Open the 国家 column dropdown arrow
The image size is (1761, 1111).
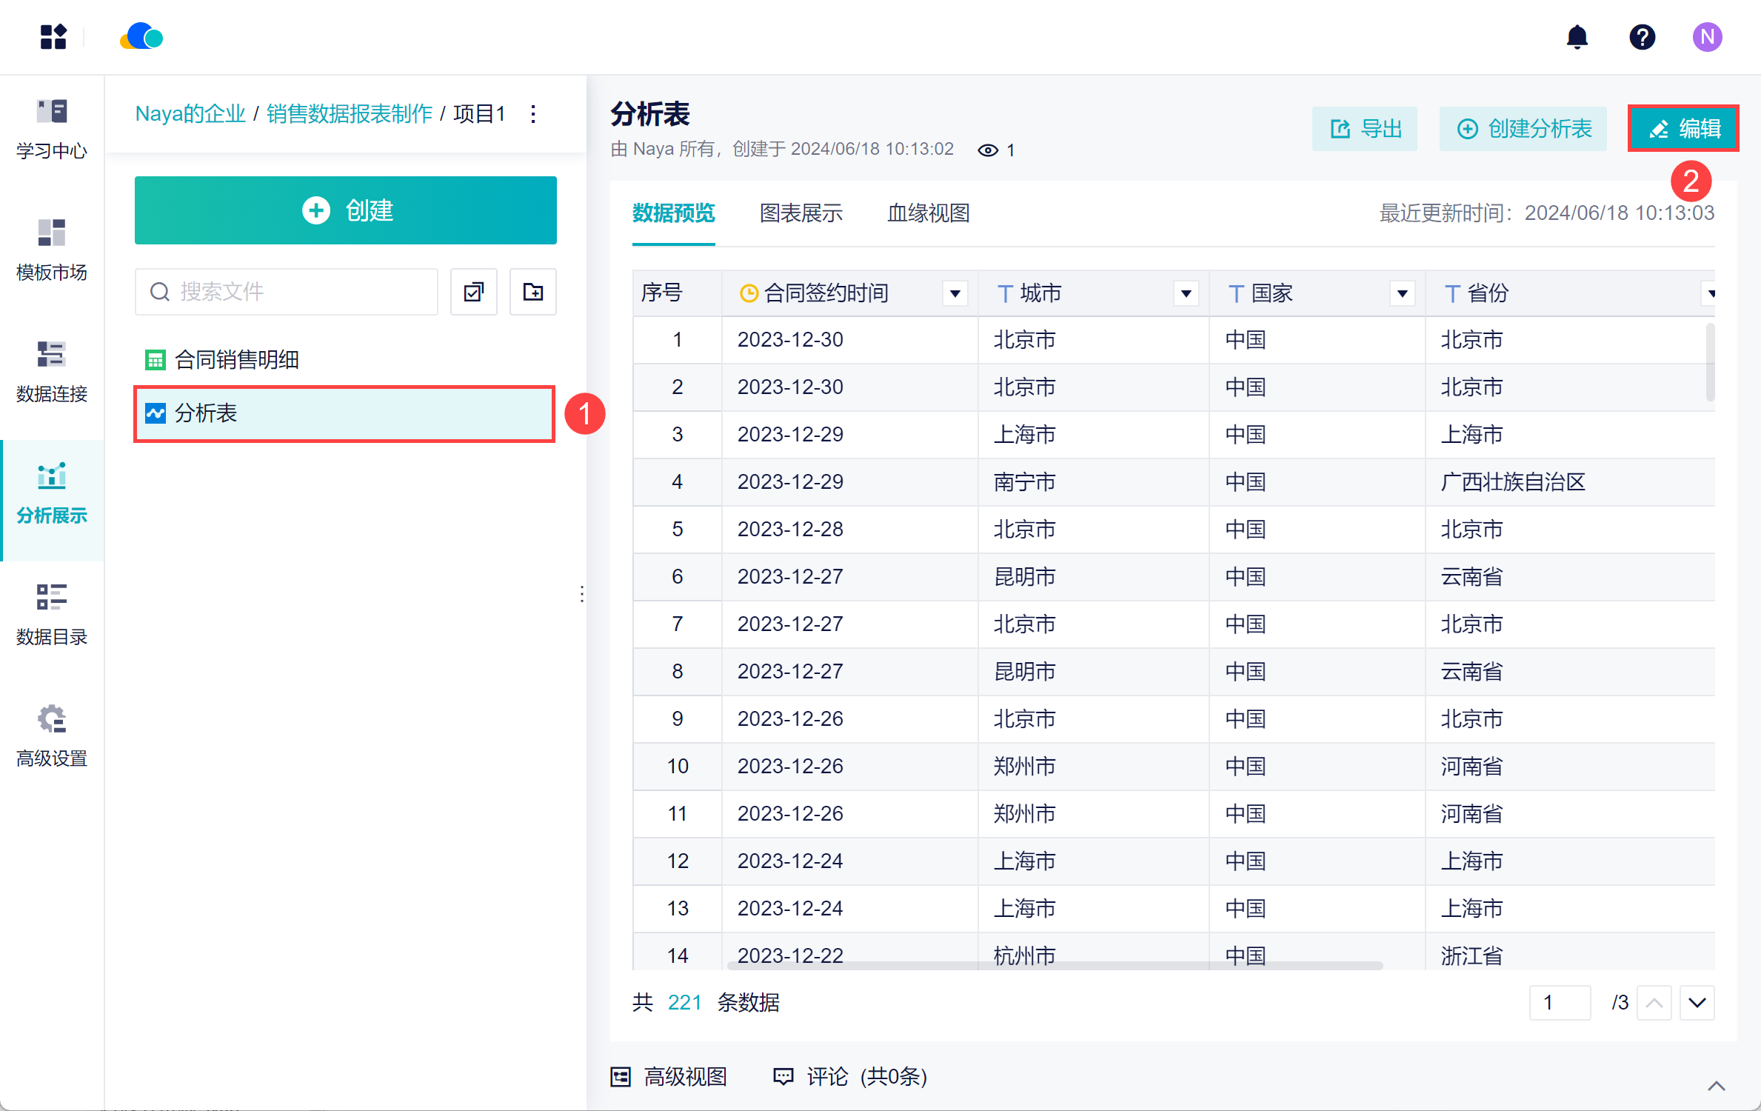click(x=1402, y=294)
